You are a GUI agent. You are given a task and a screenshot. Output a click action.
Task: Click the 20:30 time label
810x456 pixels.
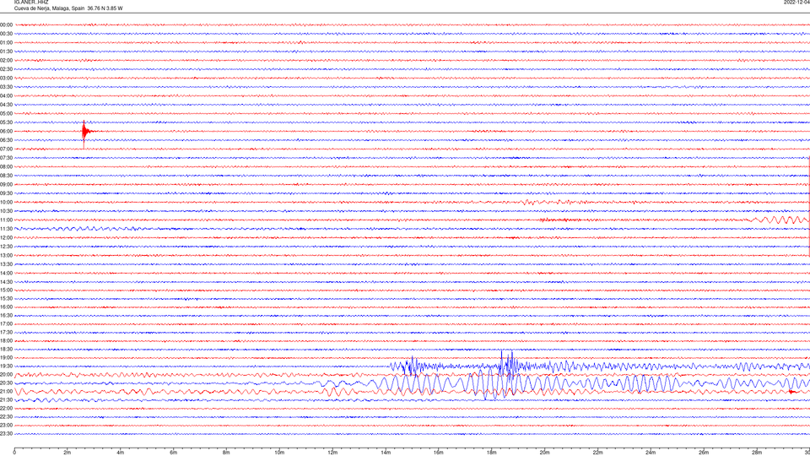pyautogui.click(x=6, y=383)
